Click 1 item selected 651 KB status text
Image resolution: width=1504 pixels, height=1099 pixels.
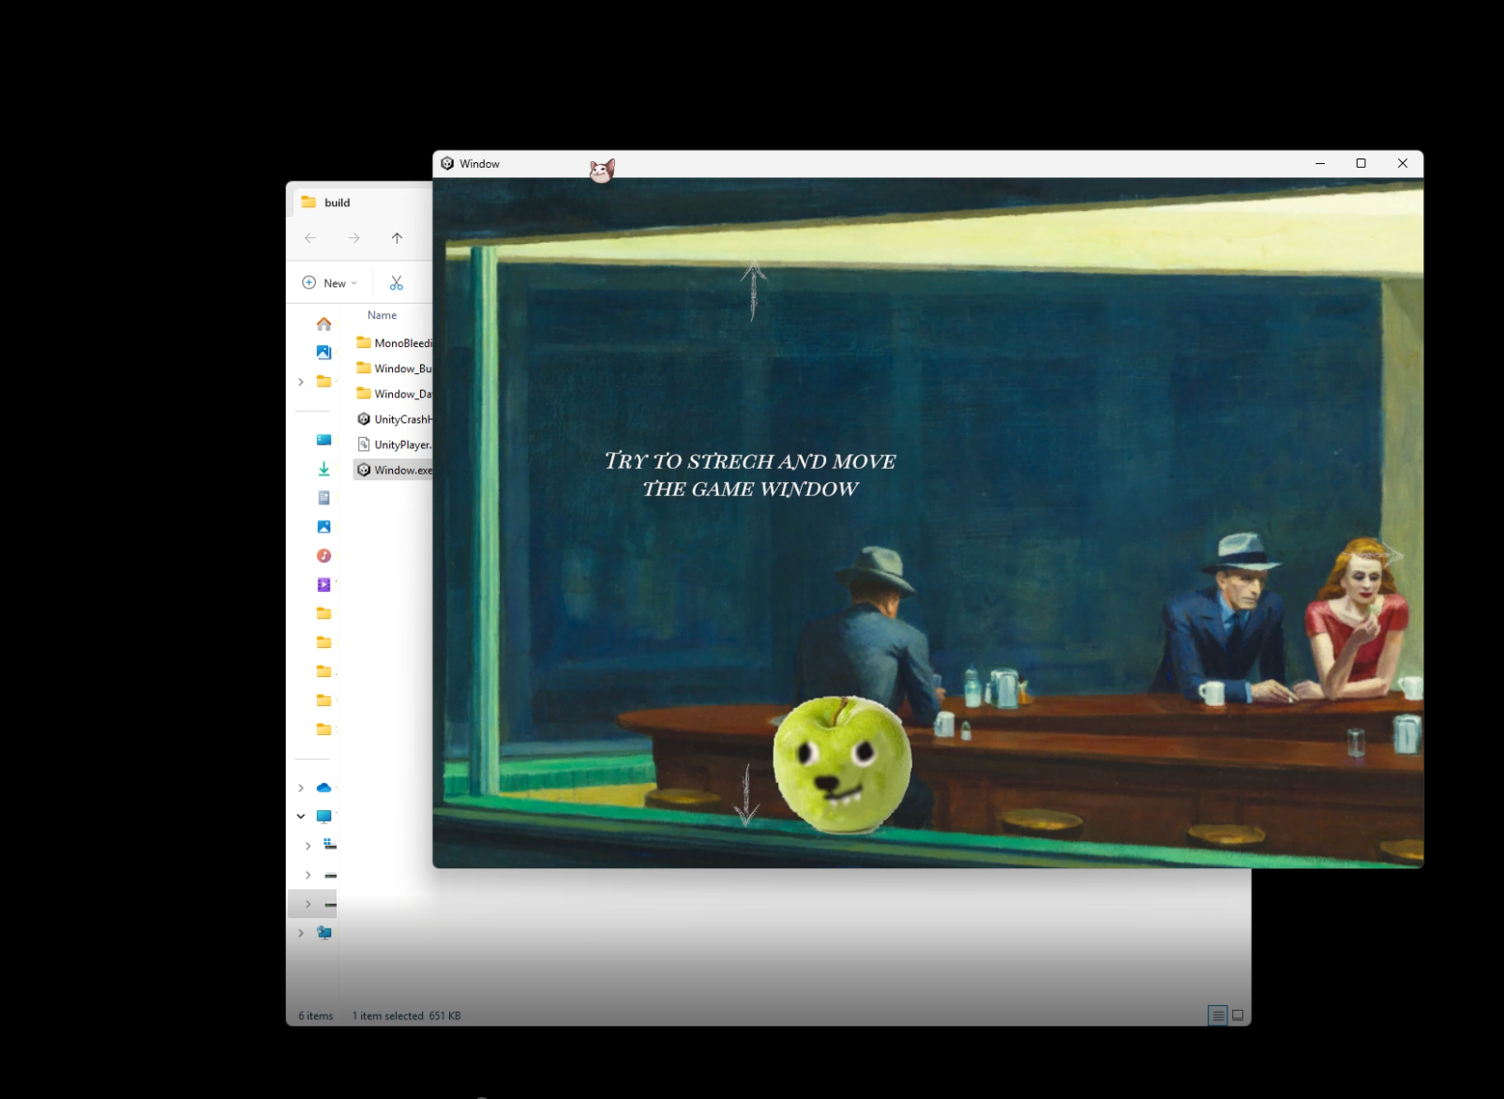click(x=406, y=1016)
